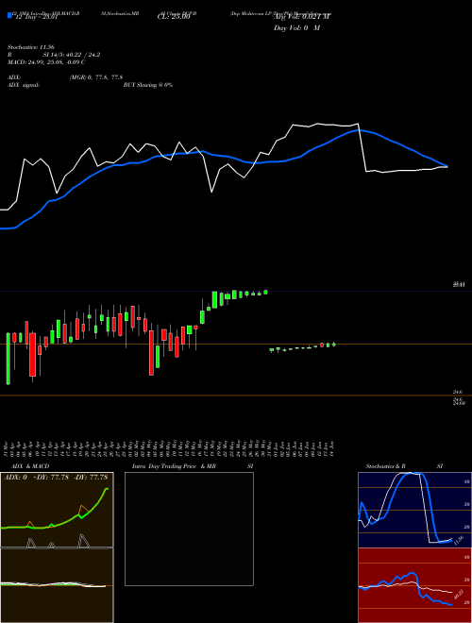
Task: Click the '(MGR) 0, 77.8, 77.8' ADX values
Action: tap(95, 77)
